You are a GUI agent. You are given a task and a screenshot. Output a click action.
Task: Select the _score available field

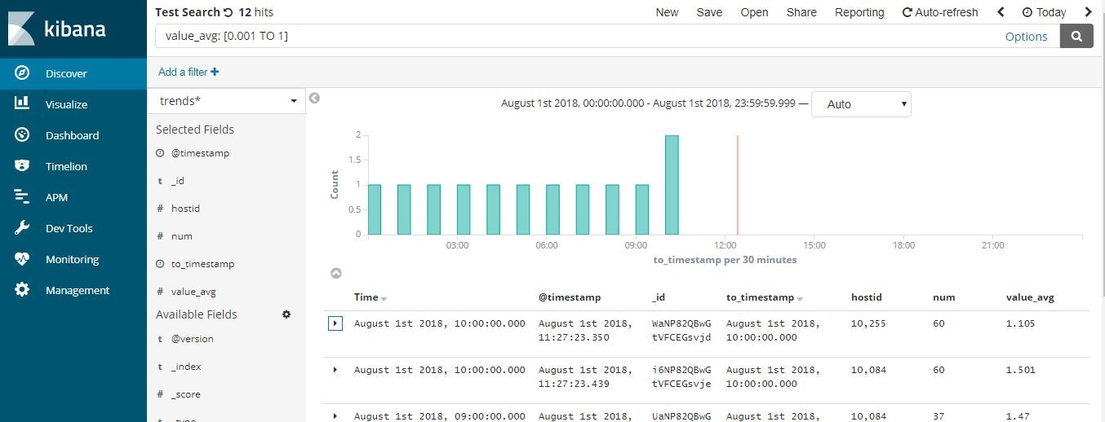(186, 394)
